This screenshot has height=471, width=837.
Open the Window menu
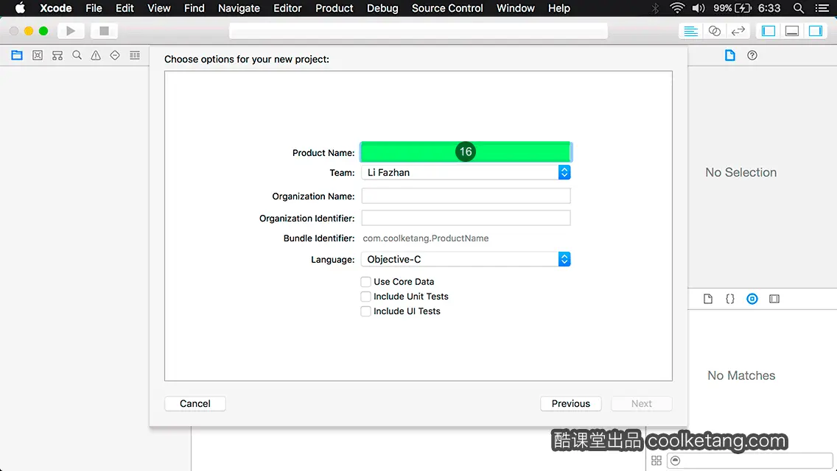point(516,8)
